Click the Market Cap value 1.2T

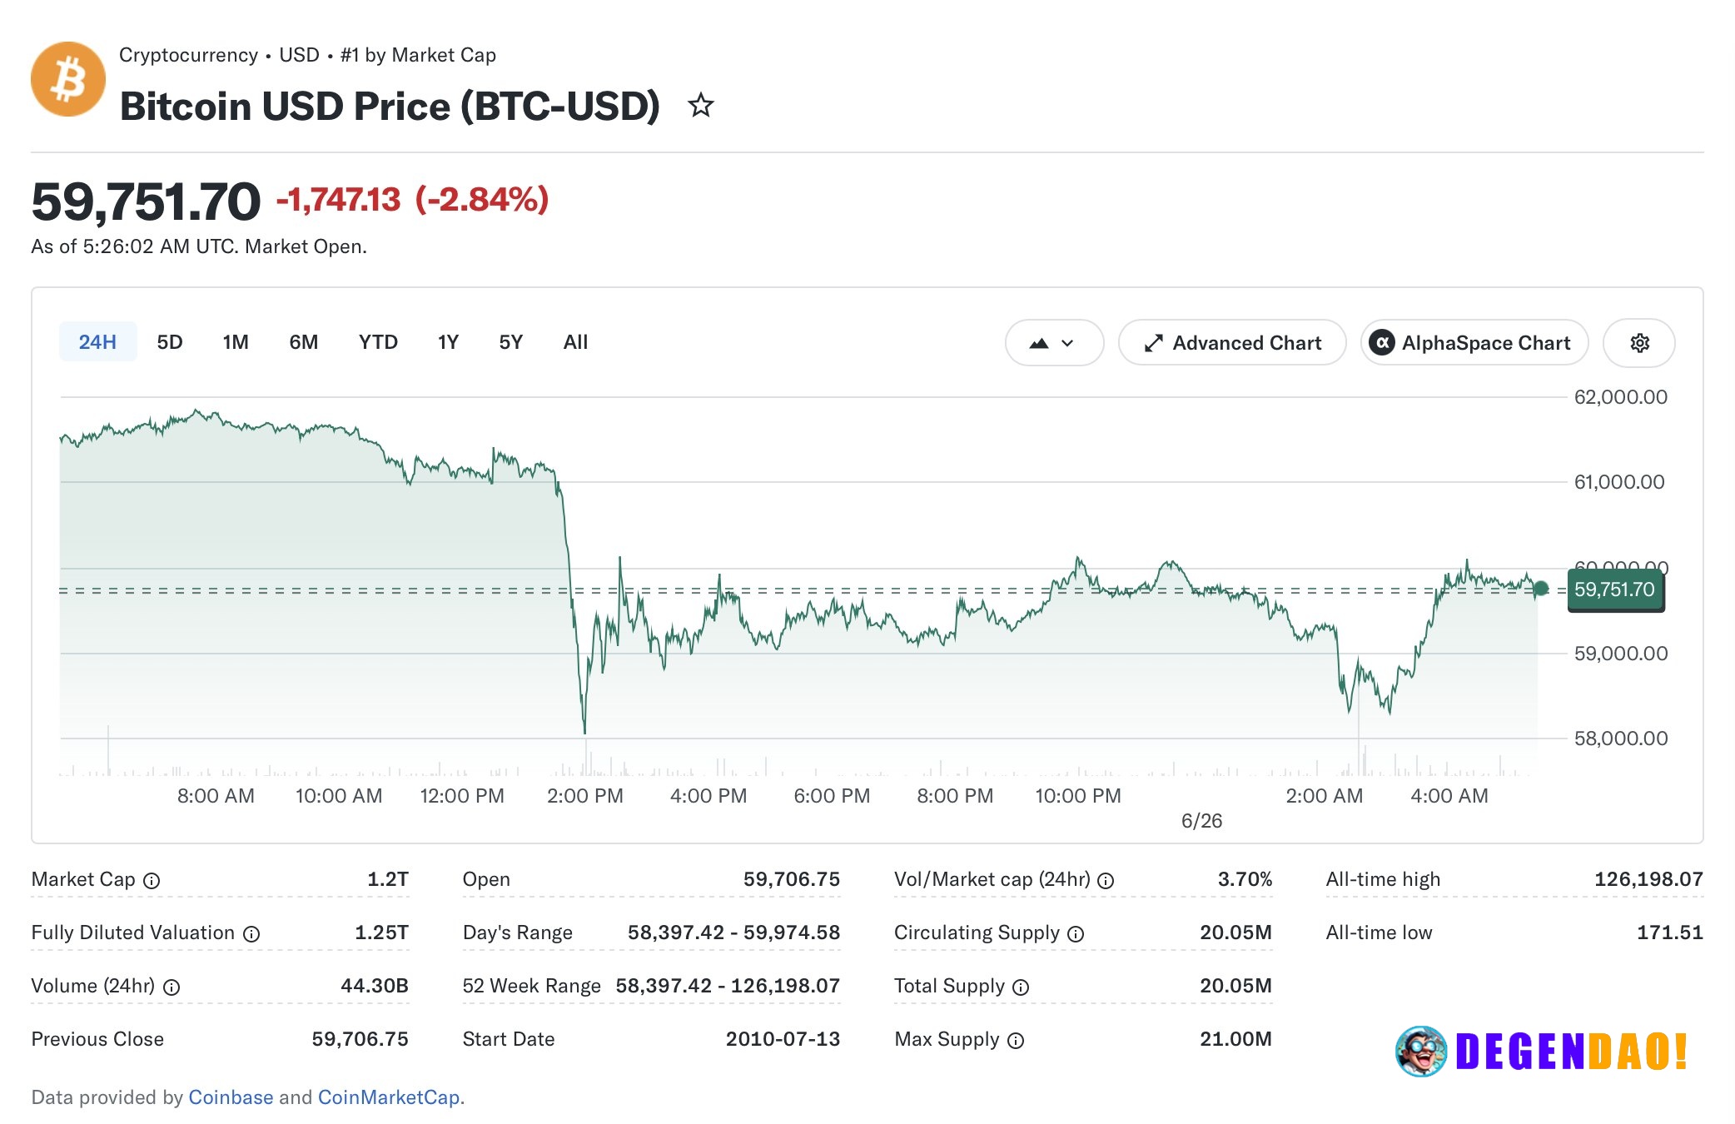(388, 879)
